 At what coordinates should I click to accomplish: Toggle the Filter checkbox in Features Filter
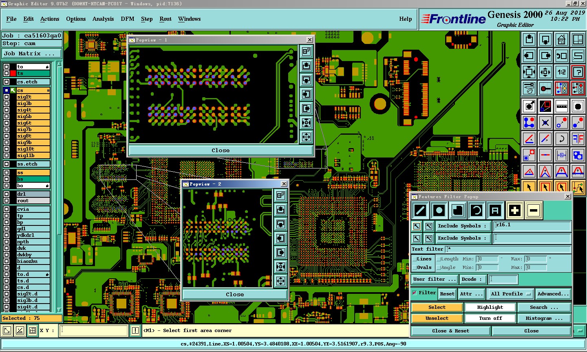tap(415, 293)
